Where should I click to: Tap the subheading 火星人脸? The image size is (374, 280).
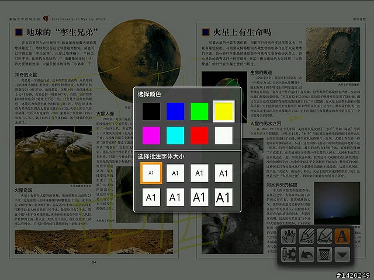(105, 114)
